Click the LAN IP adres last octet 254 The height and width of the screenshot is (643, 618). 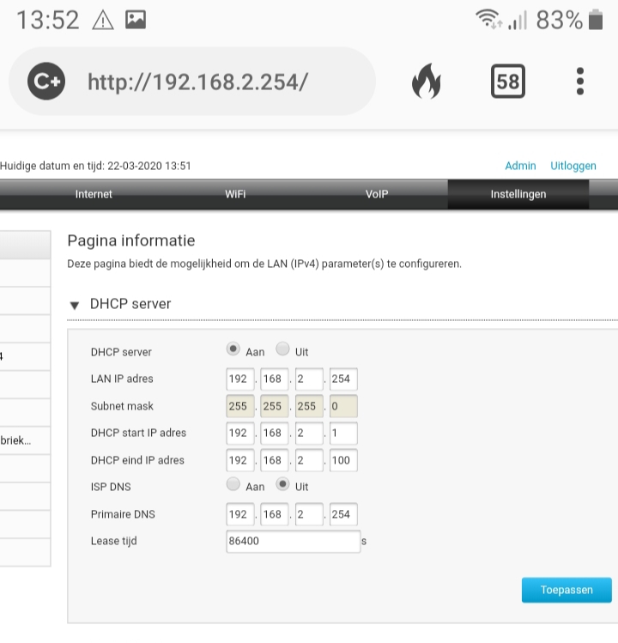[343, 379]
